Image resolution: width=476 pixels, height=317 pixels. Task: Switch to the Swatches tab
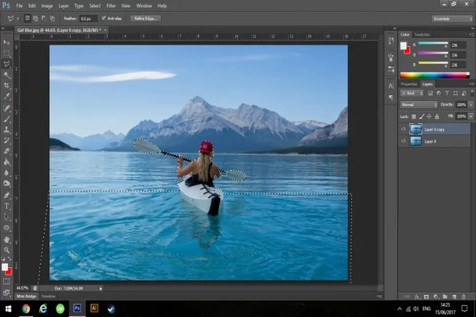coord(422,34)
